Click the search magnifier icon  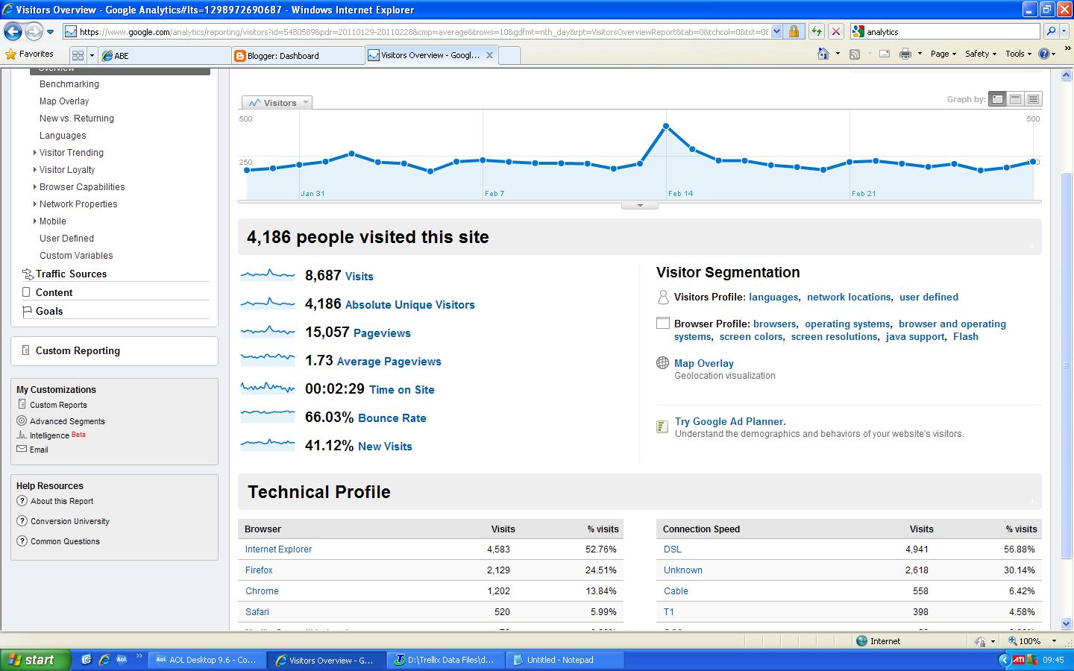tap(1051, 31)
